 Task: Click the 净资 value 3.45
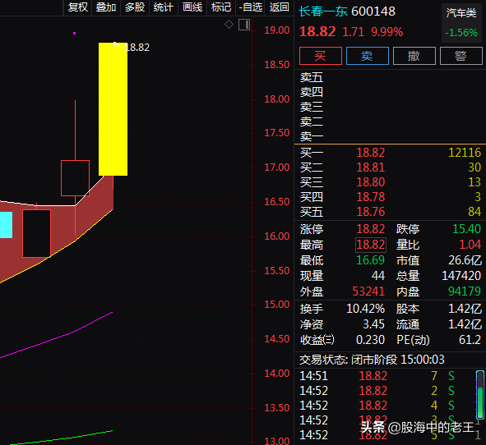click(374, 324)
